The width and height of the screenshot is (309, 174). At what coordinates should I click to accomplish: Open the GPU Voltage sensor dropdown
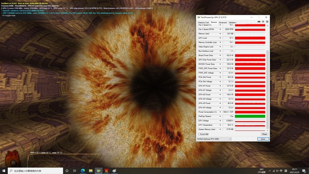(220, 121)
